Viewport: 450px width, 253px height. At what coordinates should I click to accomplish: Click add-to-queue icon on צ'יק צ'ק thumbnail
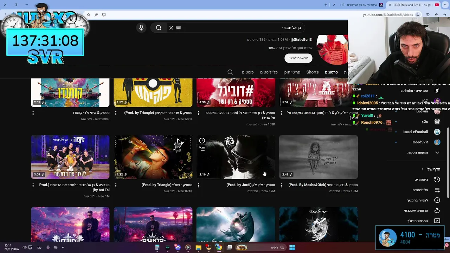coord(202,149)
